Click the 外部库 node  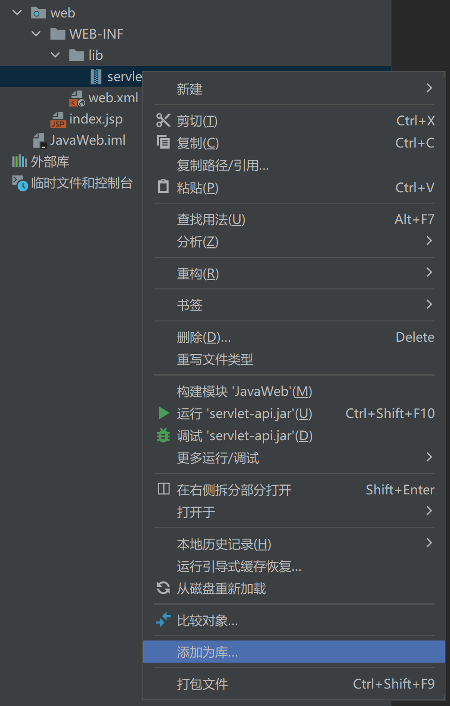click(x=50, y=162)
